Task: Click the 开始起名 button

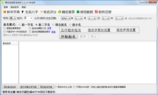Action: coord(68,37)
